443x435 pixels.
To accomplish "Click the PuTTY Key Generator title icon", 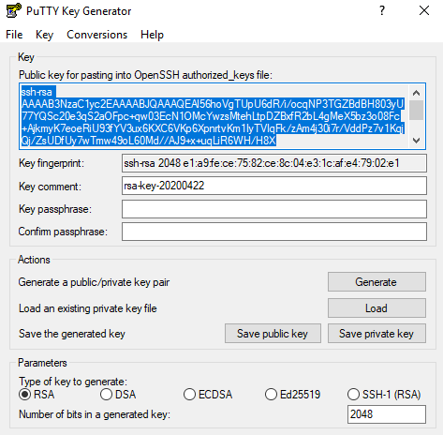I will tap(13, 10).
